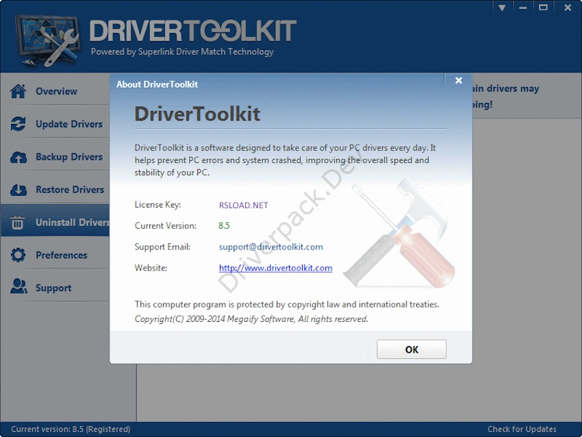Click the large DriverToolkit heading in dialog
Screen dimensions: 582x437
pyautogui.click(x=197, y=114)
